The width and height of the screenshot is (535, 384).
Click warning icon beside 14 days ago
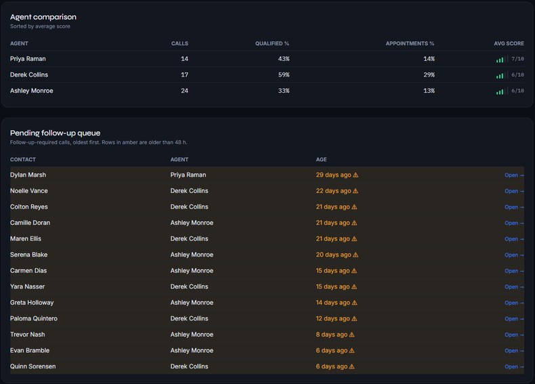coord(354,303)
